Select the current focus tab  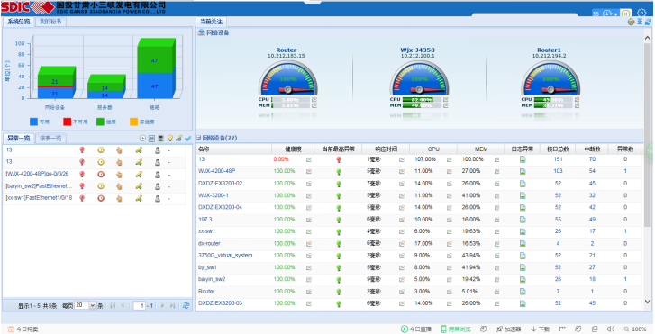coord(211,22)
